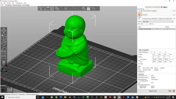Select the Rotate gizmo tool

4,43
